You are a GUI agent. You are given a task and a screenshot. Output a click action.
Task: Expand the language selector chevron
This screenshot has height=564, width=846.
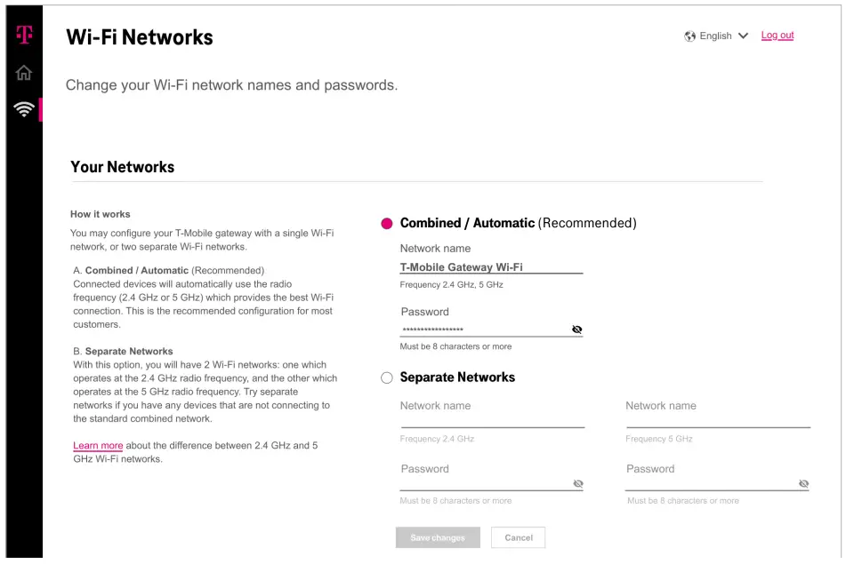coord(744,36)
